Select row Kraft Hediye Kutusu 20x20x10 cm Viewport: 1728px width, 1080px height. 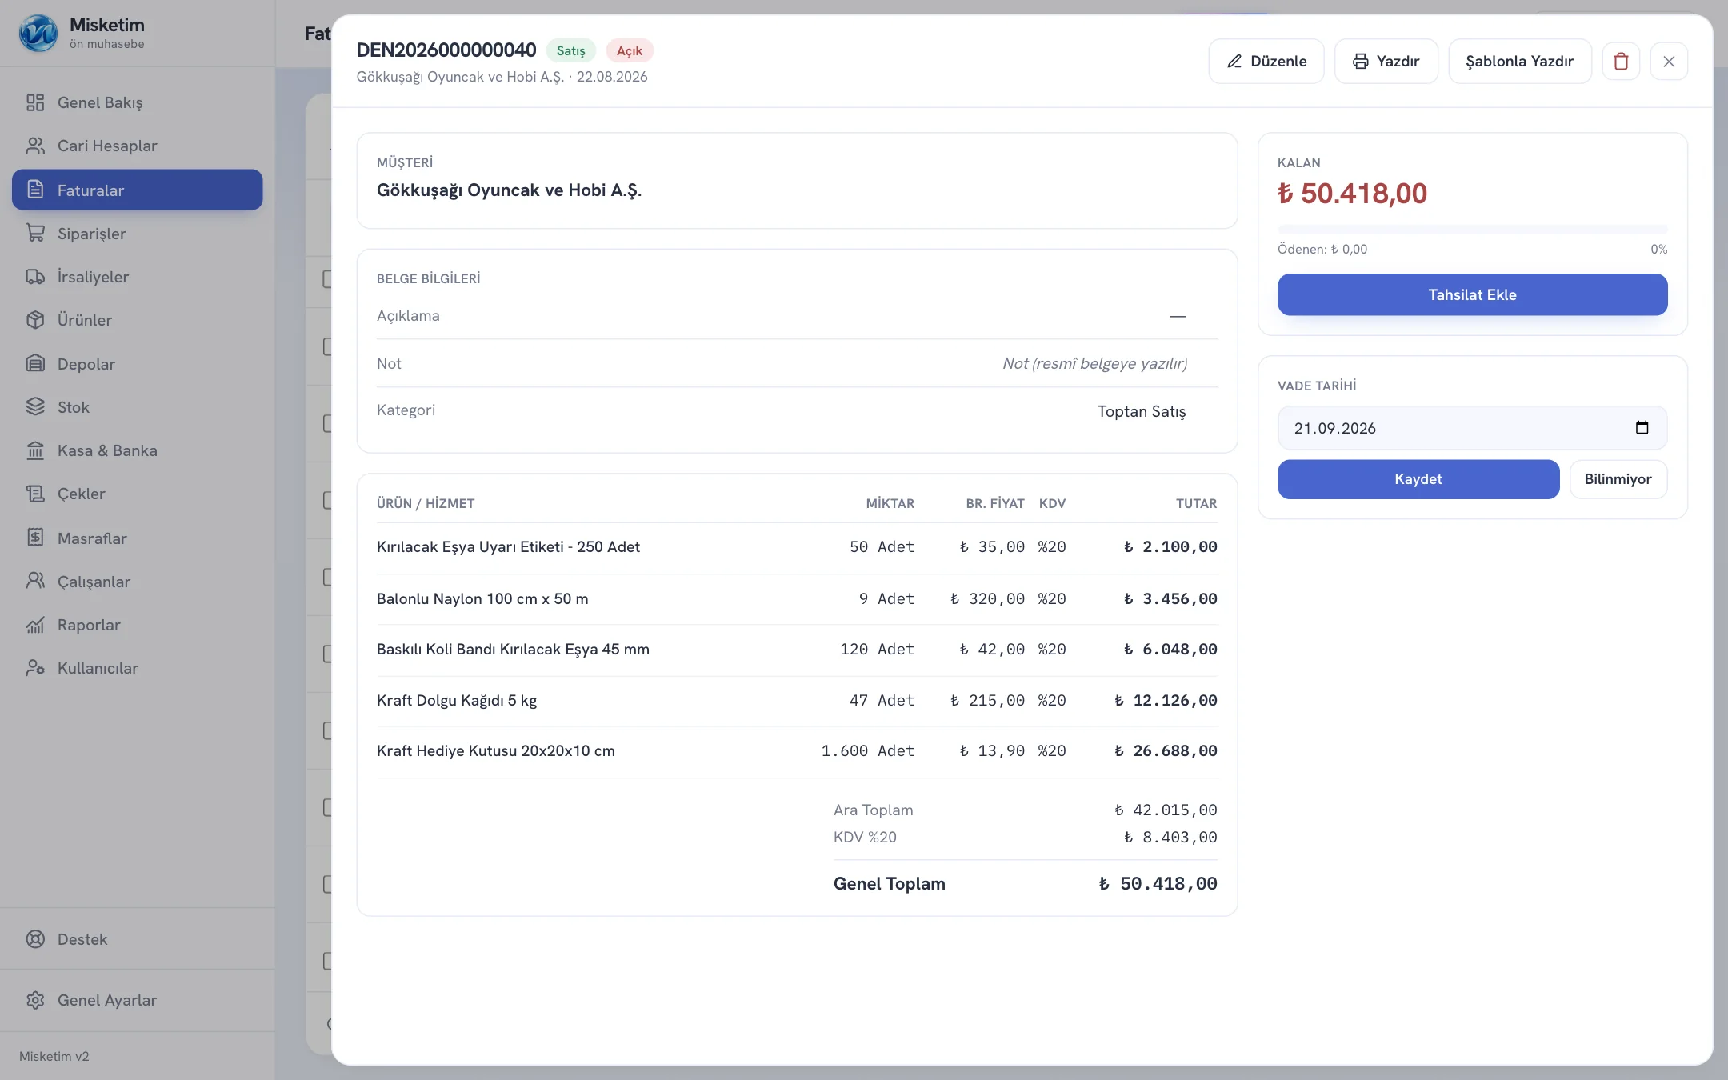pyautogui.click(x=797, y=750)
